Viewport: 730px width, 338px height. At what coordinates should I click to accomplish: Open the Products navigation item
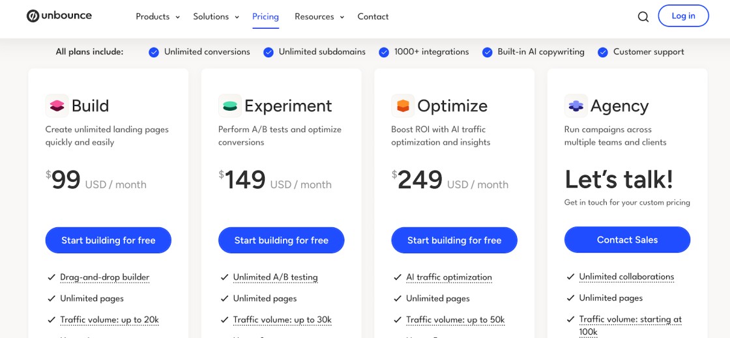tap(153, 17)
